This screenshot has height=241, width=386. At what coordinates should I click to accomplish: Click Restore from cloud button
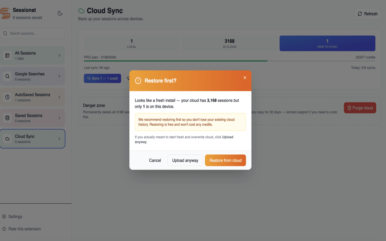coord(226,160)
